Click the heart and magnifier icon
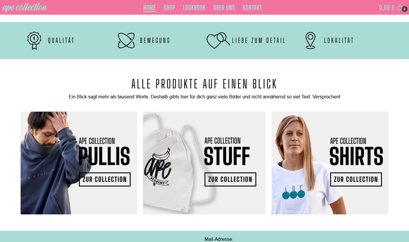 pyautogui.click(x=218, y=41)
